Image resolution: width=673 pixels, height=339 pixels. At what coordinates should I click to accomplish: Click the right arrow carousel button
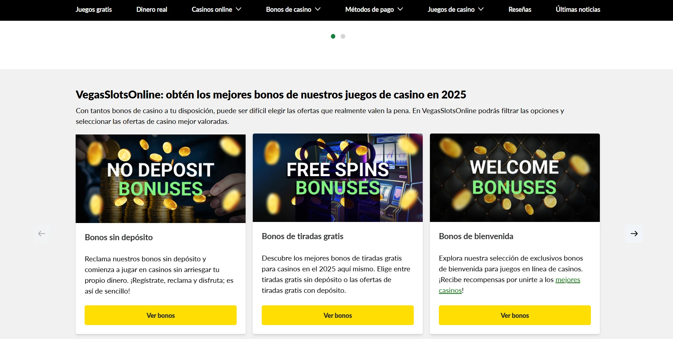tap(634, 234)
